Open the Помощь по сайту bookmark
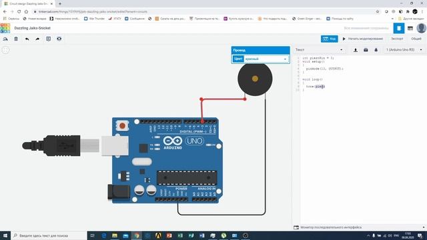Image resolution: width=427 pixels, height=240 pixels. click(340, 19)
